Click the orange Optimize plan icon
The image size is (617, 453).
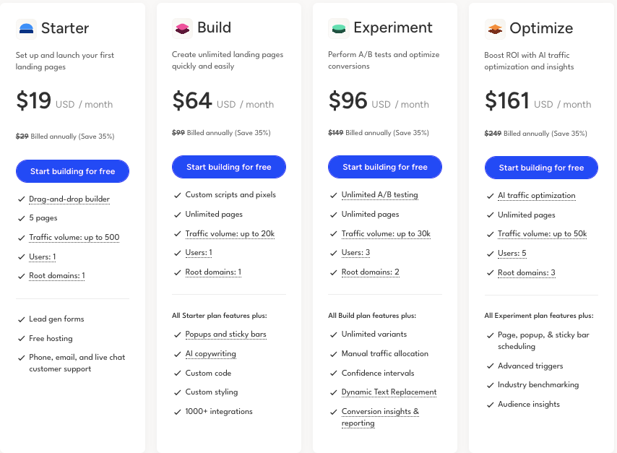pyautogui.click(x=495, y=29)
